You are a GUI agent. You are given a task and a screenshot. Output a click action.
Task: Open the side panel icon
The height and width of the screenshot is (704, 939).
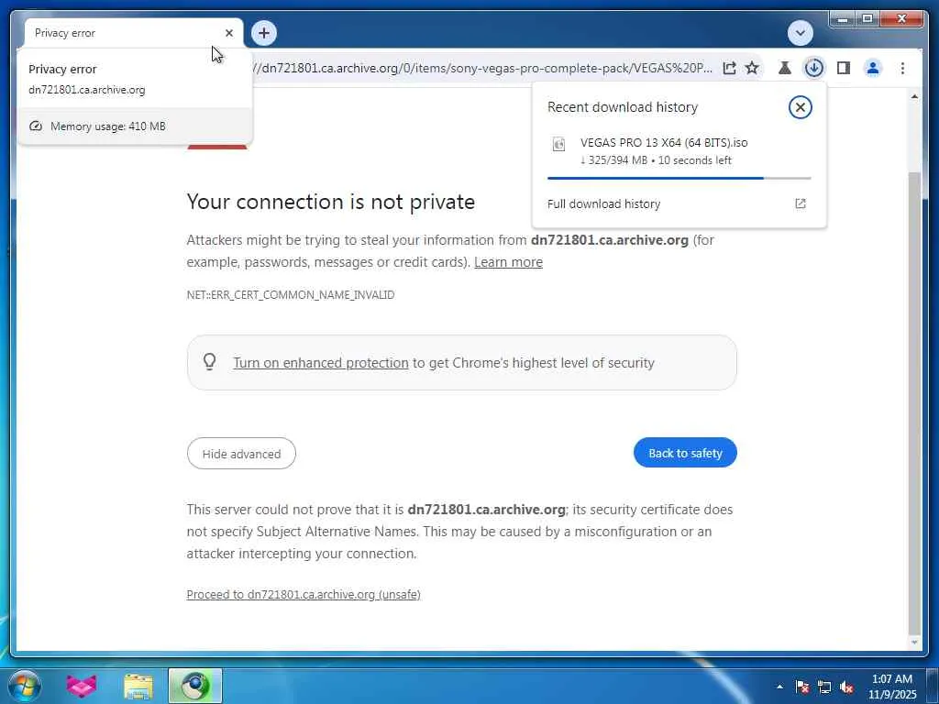coord(844,68)
